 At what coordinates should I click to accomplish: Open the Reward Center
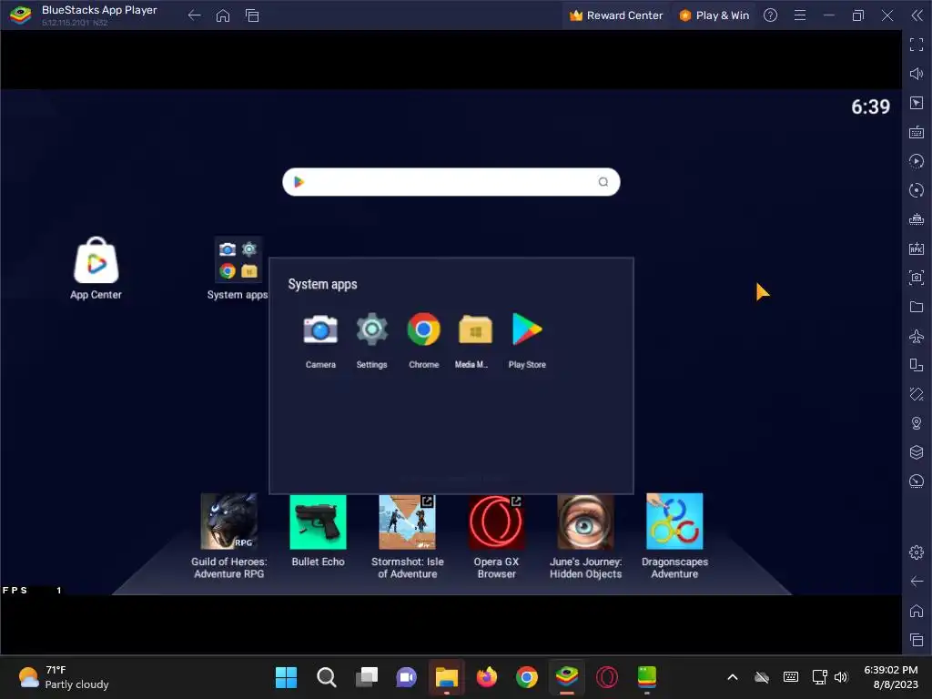pyautogui.click(x=616, y=15)
